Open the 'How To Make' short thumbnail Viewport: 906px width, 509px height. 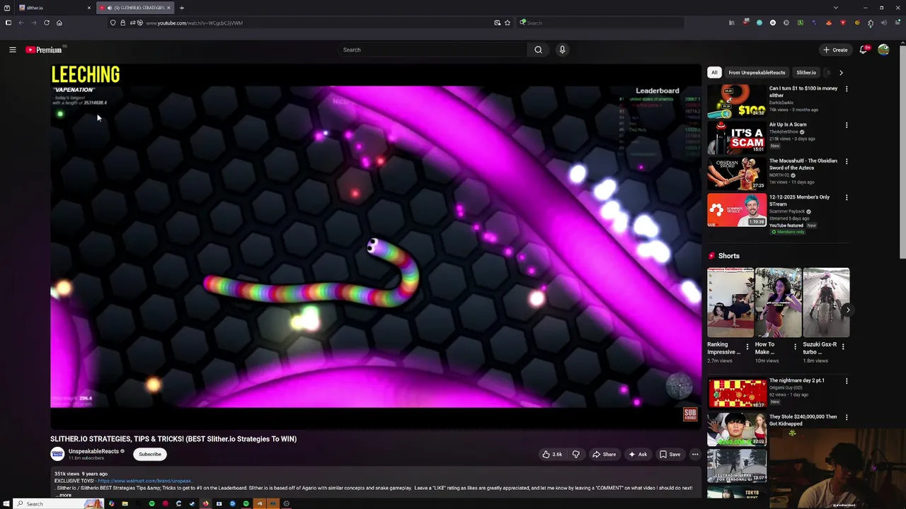click(778, 303)
